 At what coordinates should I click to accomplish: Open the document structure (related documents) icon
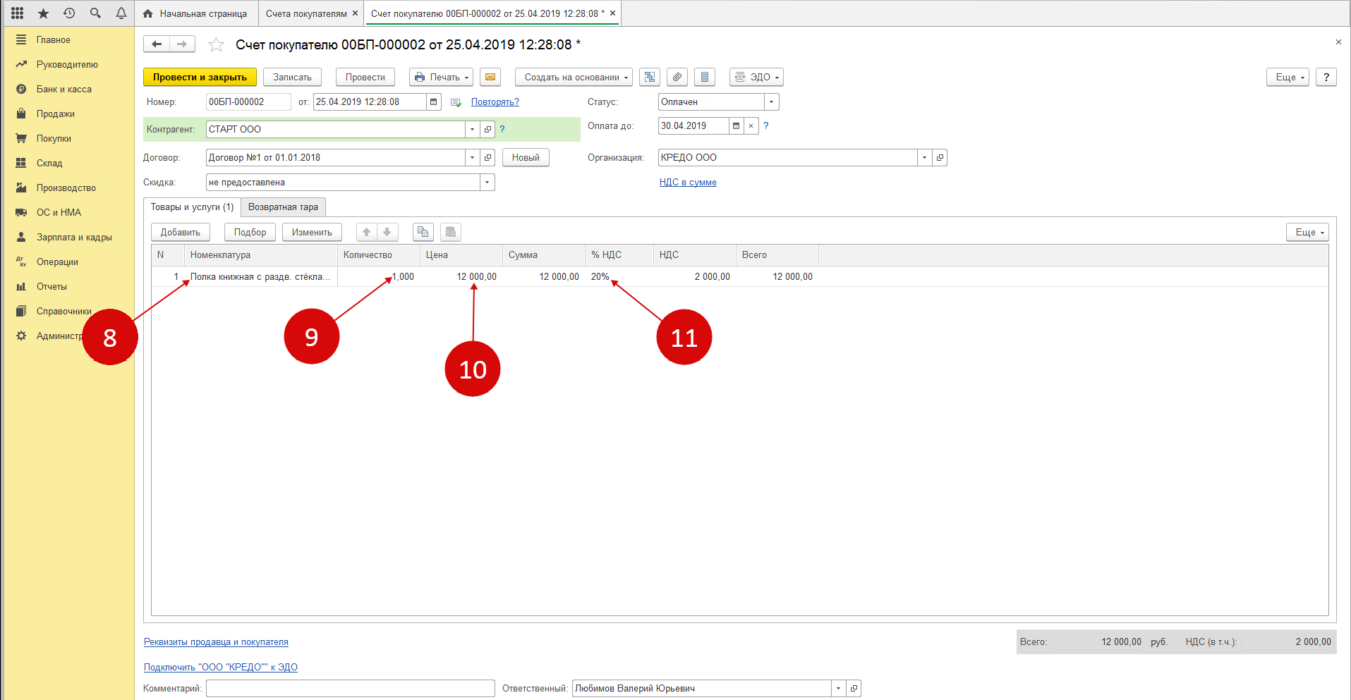point(650,77)
